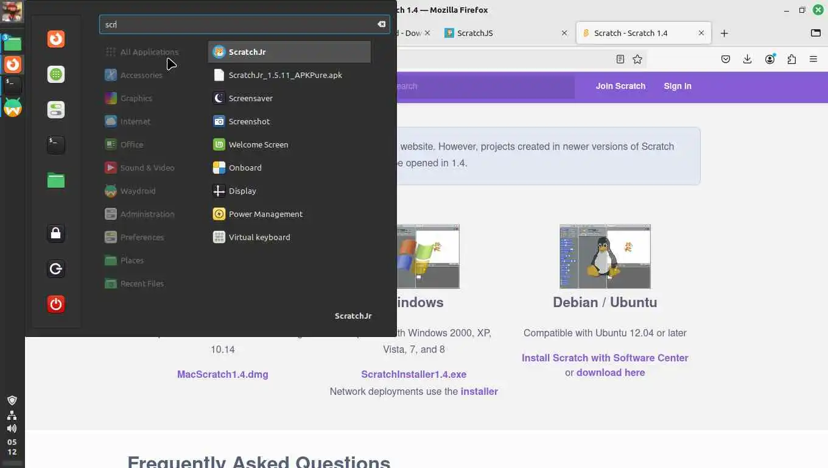Open Firefox downloads panel
The height and width of the screenshot is (468, 828).
[x=748, y=59]
